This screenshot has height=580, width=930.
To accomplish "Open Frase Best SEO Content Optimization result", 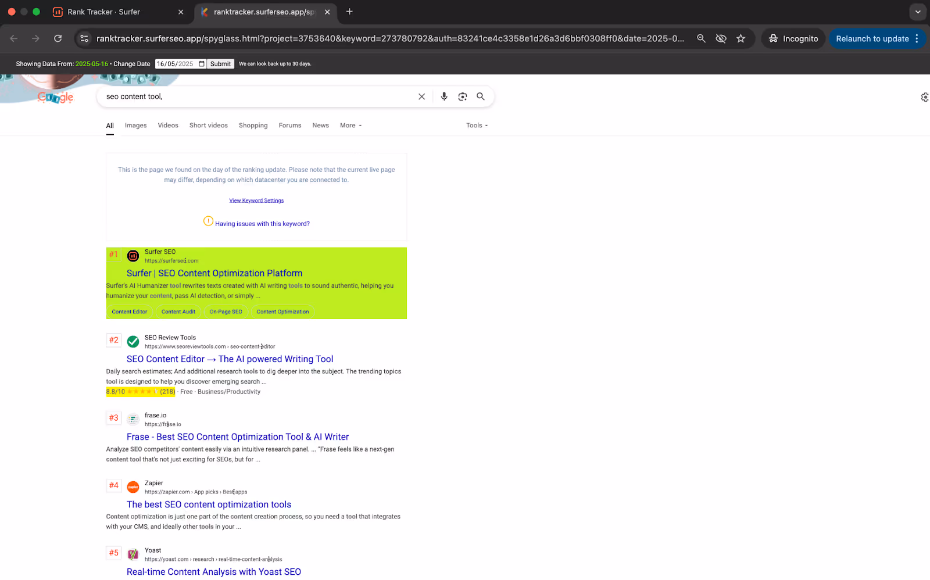I will coord(238,437).
